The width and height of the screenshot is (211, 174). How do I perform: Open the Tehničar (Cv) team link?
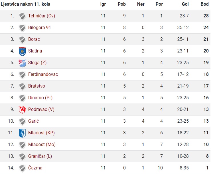tap(42, 16)
